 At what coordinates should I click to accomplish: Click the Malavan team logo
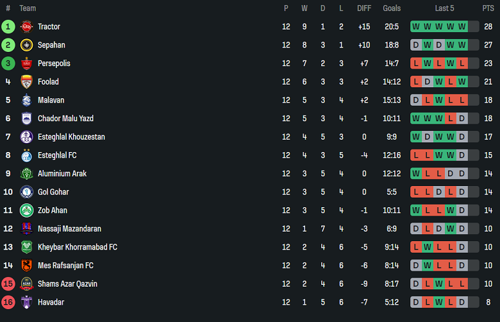click(x=26, y=100)
